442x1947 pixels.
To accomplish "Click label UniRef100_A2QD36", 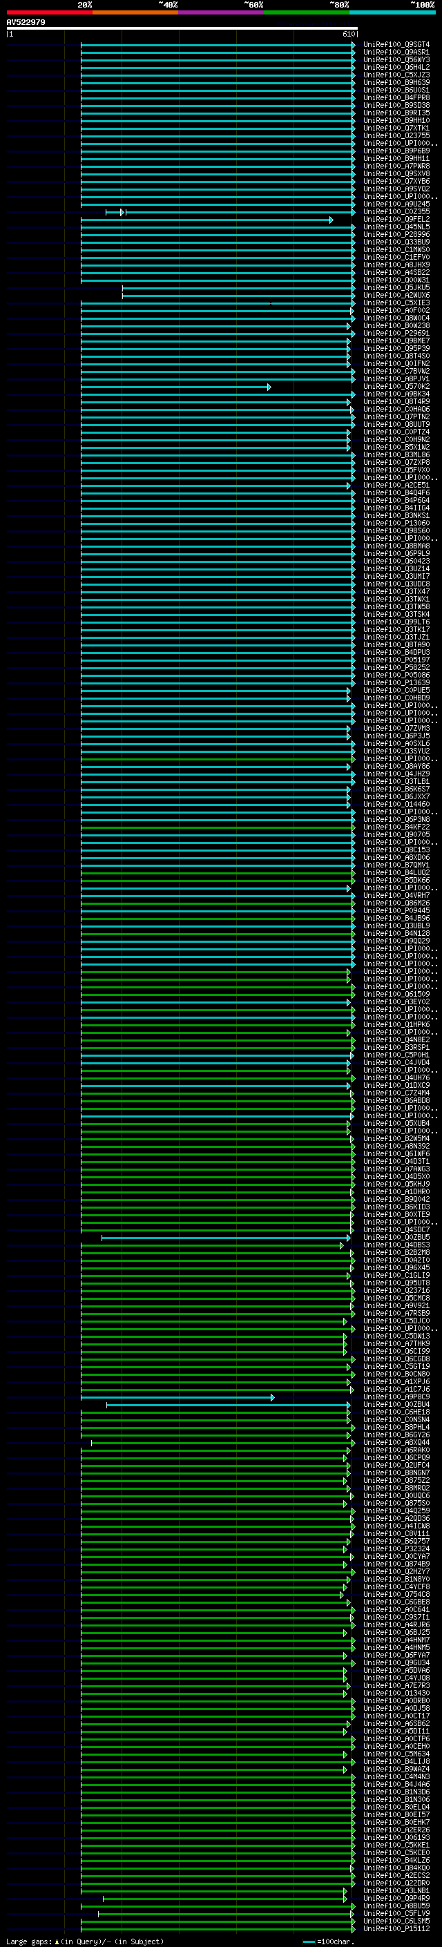I will (x=396, y=1519).
